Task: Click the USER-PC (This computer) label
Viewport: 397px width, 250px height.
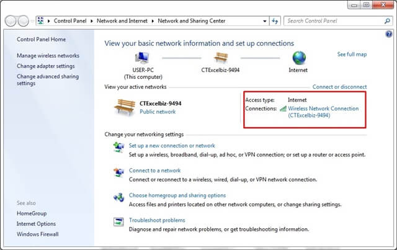Action: click(x=143, y=73)
